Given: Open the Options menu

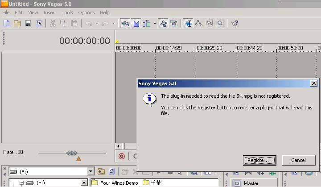Looking at the screenshot, I should click(86, 12).
